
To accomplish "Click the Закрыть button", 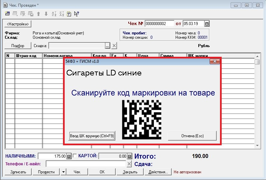I will point(130,172).
